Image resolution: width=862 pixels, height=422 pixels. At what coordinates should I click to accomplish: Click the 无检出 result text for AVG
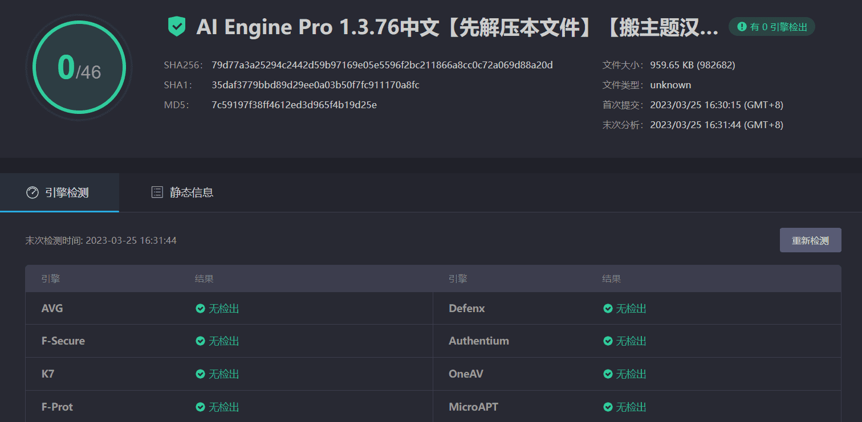[223, 309]
